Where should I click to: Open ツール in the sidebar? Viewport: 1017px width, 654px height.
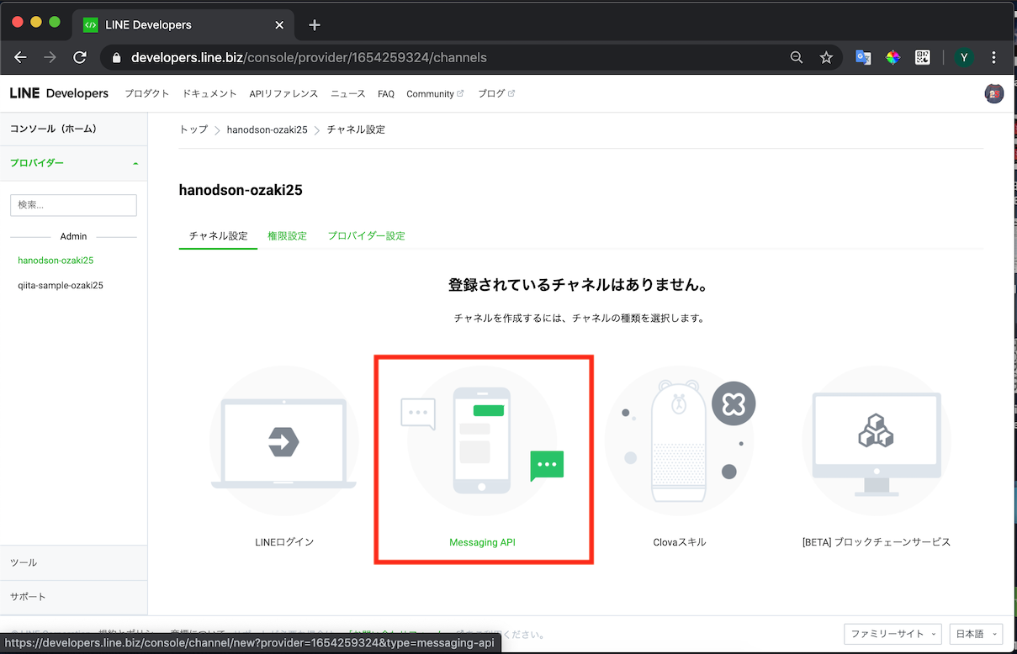click(x=74, y=562)
